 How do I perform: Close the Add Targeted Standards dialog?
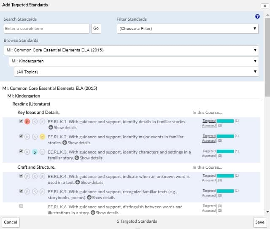tap(265, 6)
